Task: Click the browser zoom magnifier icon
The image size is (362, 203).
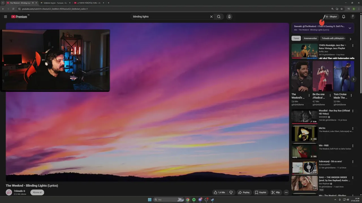Action: click(332, 9)
